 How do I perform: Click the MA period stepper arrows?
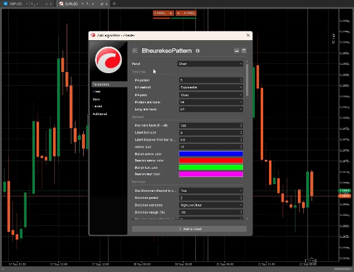point(241,80)
